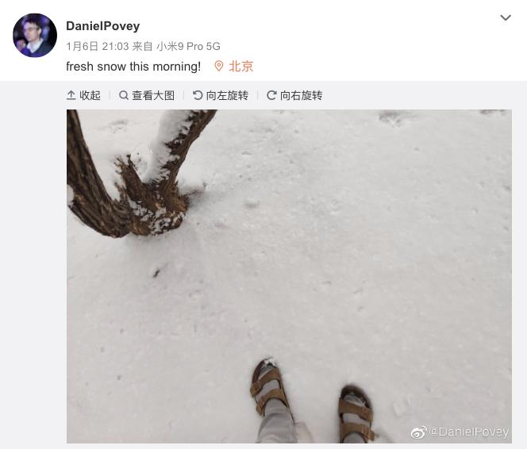527x449 pixels.
Task: Click the @DanielPovey watermark text
Action: [469, 432]
